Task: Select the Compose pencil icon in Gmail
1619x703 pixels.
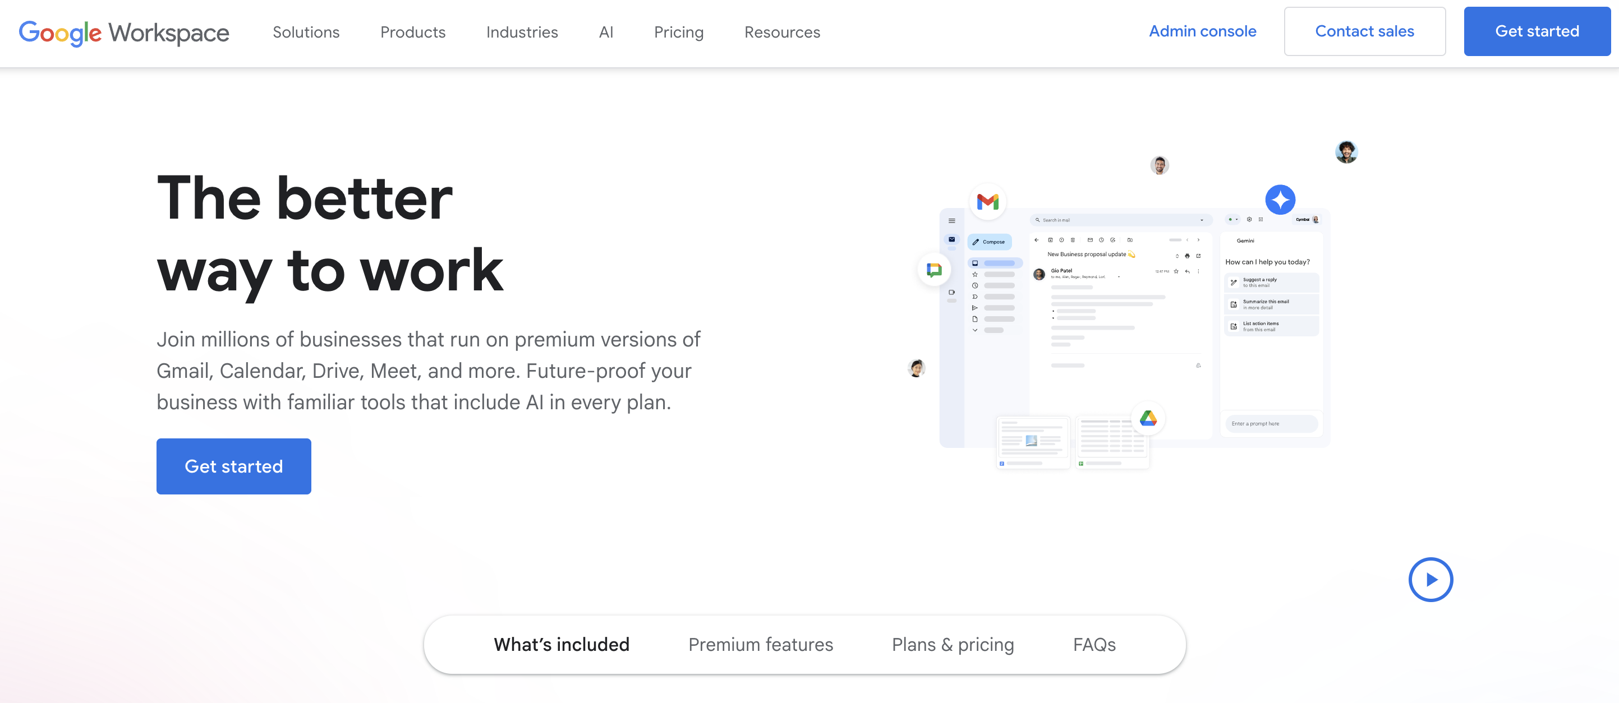Action: point(976,243)
